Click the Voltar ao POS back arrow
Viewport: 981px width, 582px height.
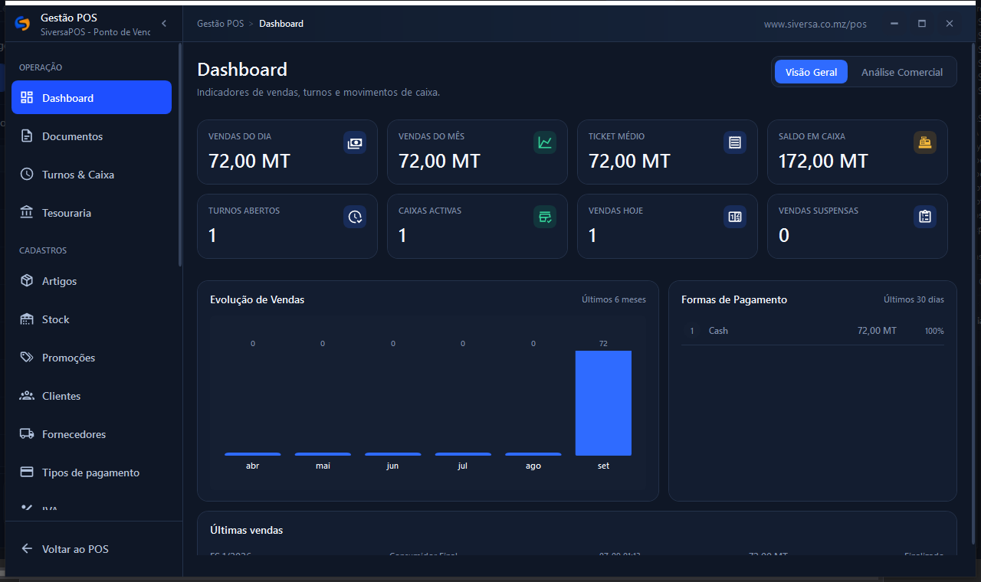(27, 548)
